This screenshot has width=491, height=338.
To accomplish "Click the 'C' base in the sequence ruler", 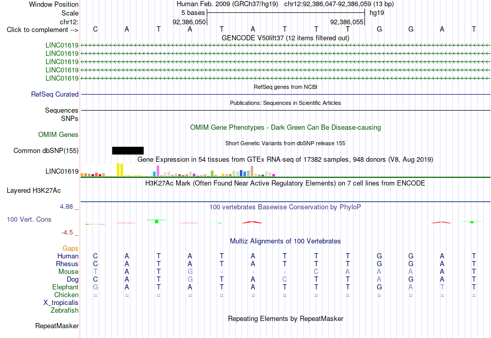I will click(x=96, y=29).
